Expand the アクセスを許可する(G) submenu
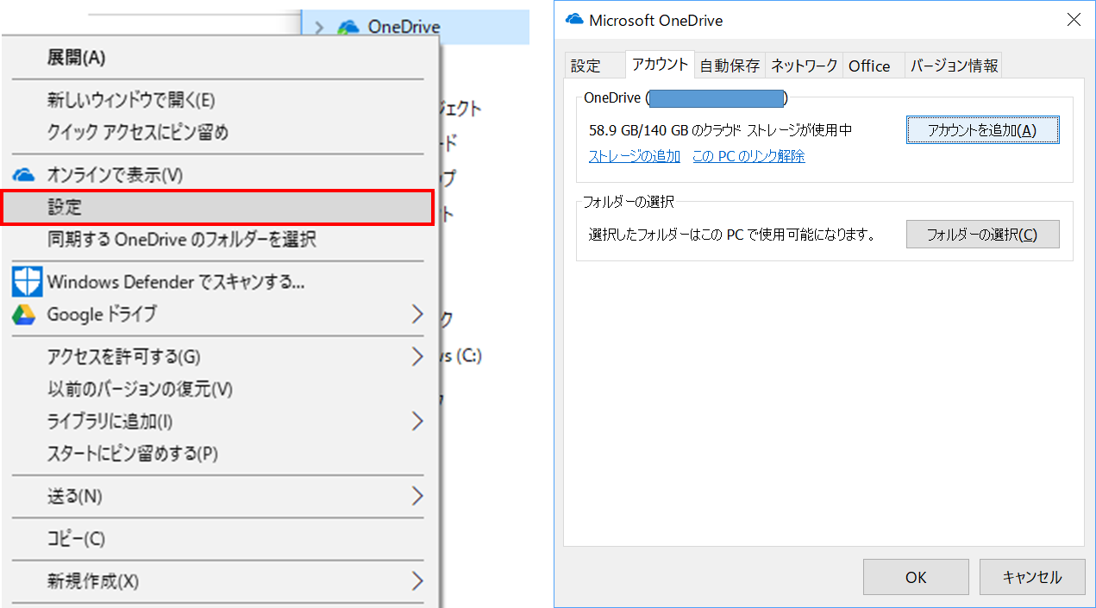 tap(216, 356)
